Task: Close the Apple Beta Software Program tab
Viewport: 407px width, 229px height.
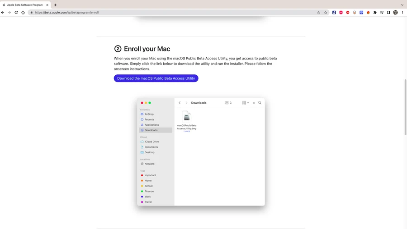Action: 47,5
